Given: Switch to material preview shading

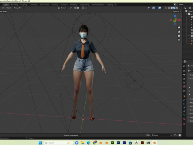Looking at the screenshot, I should [174, 8].
